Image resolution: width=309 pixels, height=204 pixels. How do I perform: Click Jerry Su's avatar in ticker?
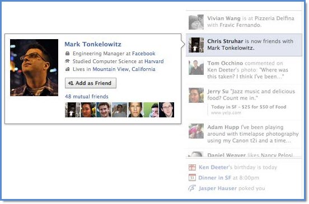point(196,95)
